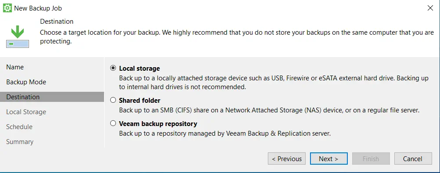Click the bold Veeam backup repository label
This screenshot has width=440, height=173.
point(158,124)
